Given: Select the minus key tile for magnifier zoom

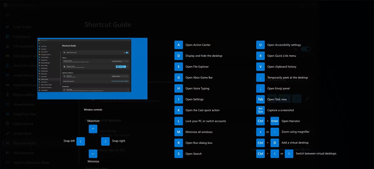Looking at the screenshot, I should (x=275, y=132).
